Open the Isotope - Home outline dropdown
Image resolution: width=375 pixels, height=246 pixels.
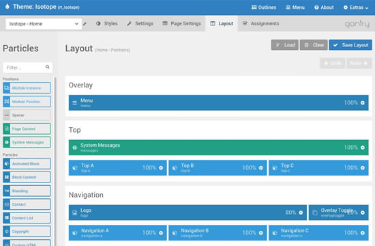click(x=44, y=24)
